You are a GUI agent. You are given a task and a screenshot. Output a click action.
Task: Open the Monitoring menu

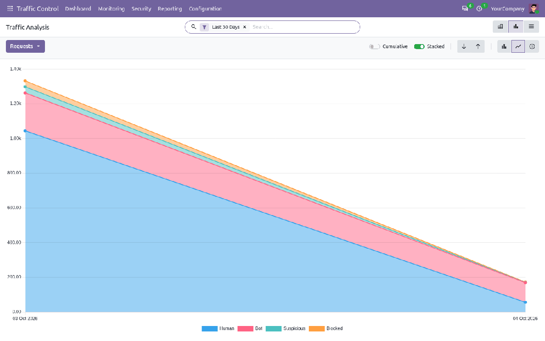(x=111, y=9)
